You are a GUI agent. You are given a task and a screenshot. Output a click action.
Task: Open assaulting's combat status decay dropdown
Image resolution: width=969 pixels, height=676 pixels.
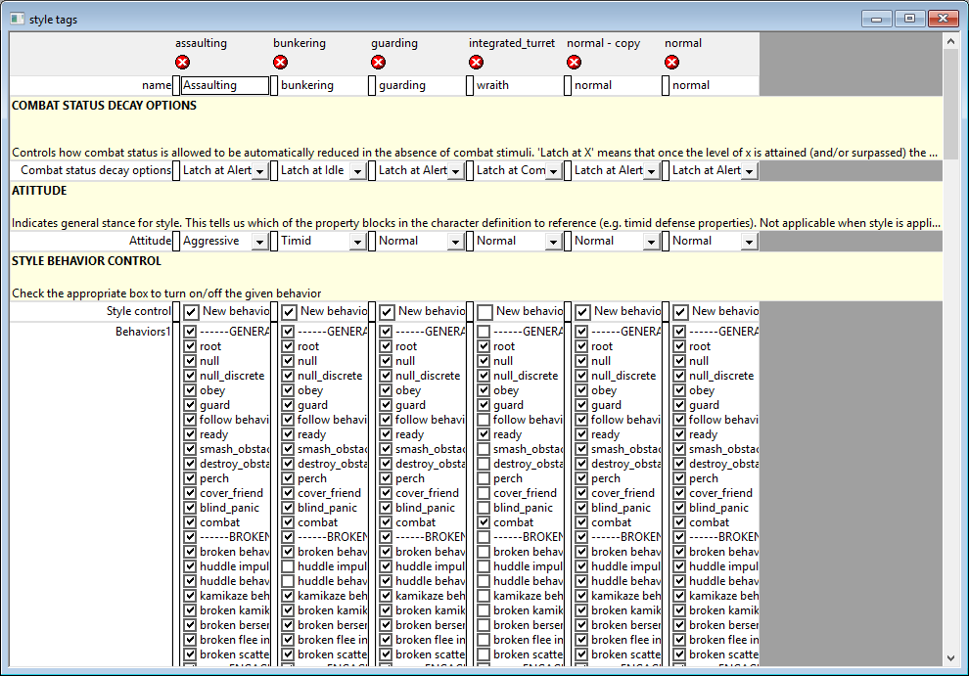(260, 171)
